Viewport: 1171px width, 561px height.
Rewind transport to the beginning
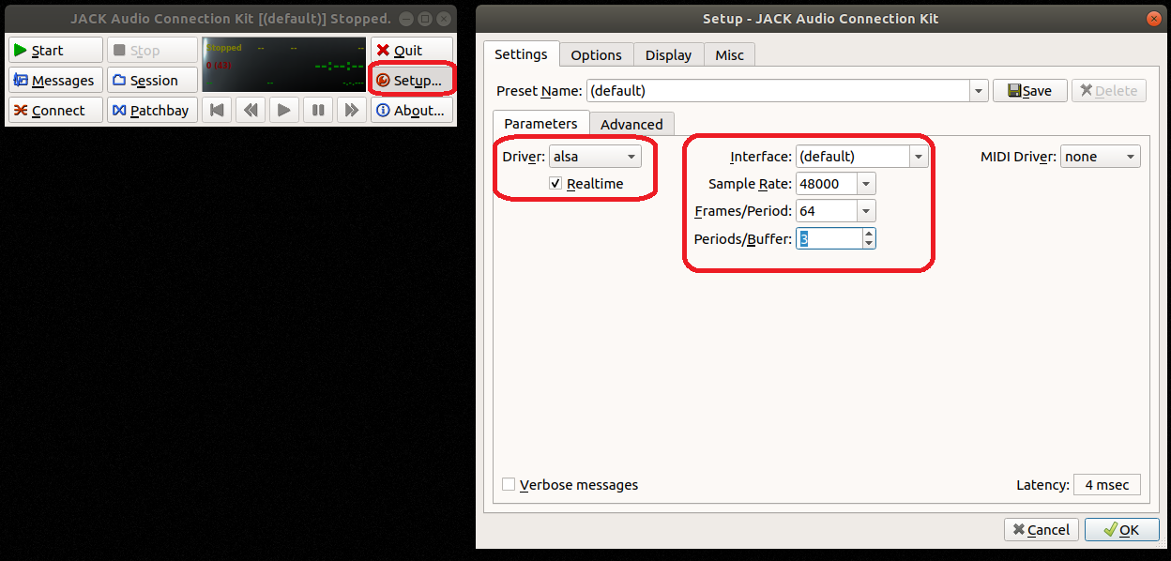217,111
